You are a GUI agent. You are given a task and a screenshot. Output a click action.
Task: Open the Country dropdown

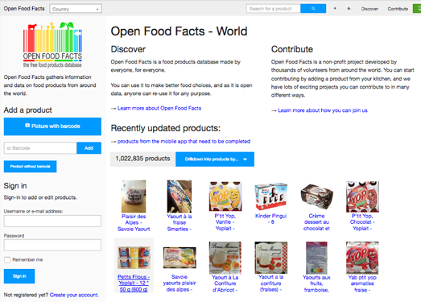(x=76, y=9)
